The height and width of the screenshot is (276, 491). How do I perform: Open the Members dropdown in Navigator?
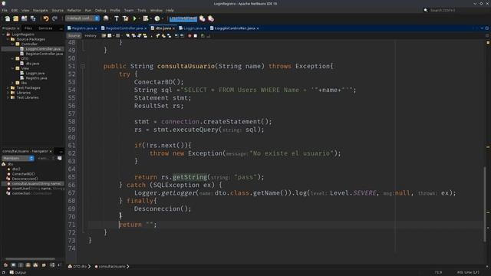pos(18,159)
